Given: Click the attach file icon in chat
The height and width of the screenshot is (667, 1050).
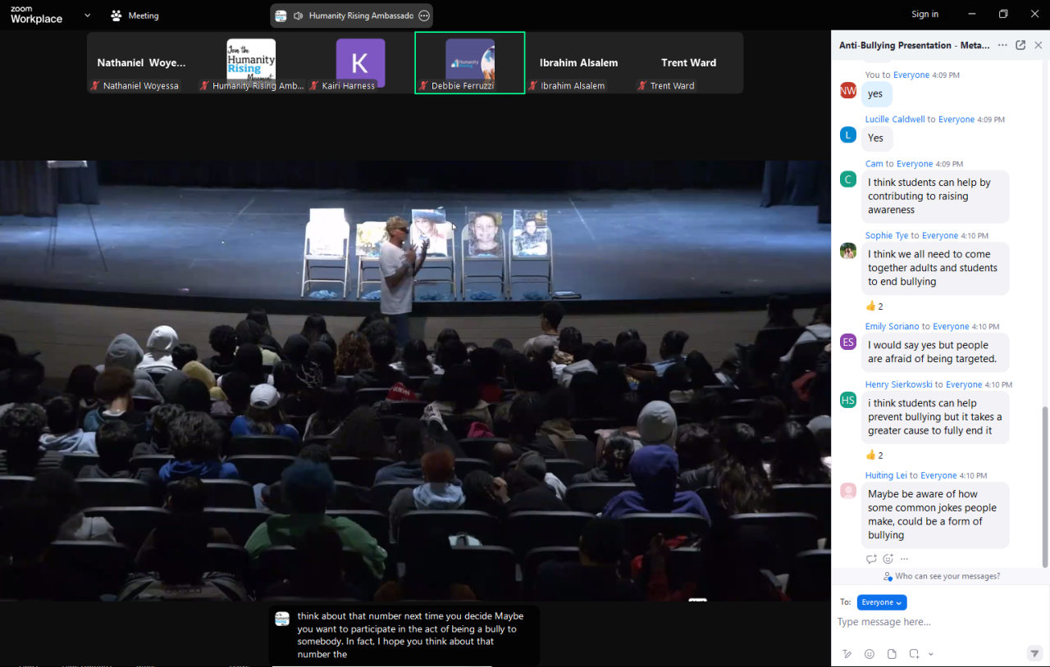Looking at the screenshot, I should click(x=892, y=654).
